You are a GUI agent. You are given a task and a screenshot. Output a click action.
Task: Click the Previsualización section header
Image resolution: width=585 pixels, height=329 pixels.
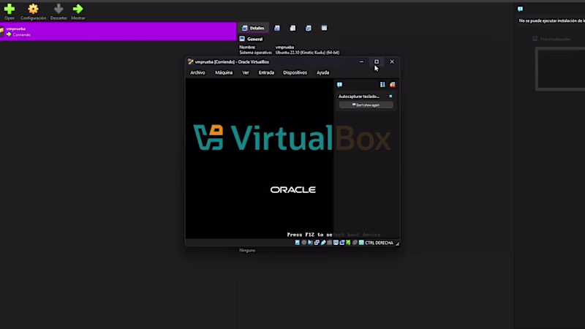pos(551,39)
